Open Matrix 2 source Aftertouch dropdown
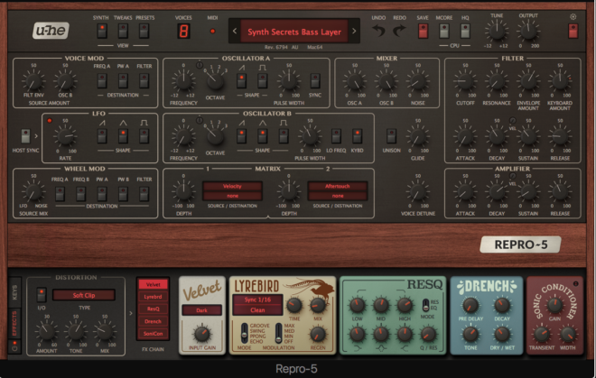Screen dimensions: 596x378 click(x=338, y=186)
